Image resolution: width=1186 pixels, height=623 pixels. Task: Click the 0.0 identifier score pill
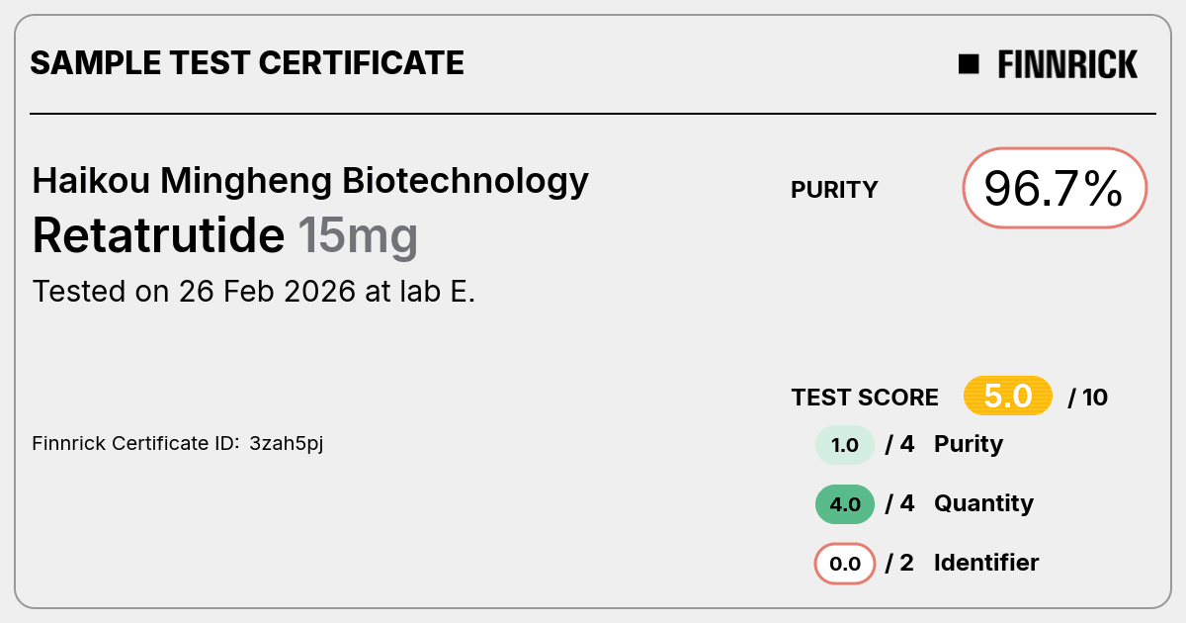844,564
